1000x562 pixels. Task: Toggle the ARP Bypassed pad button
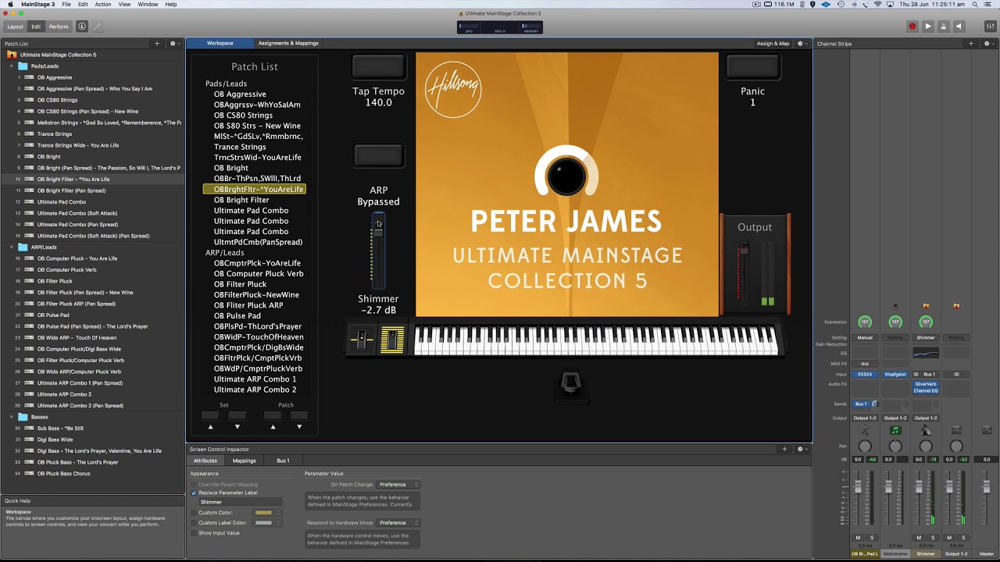(x=378, y=155)
